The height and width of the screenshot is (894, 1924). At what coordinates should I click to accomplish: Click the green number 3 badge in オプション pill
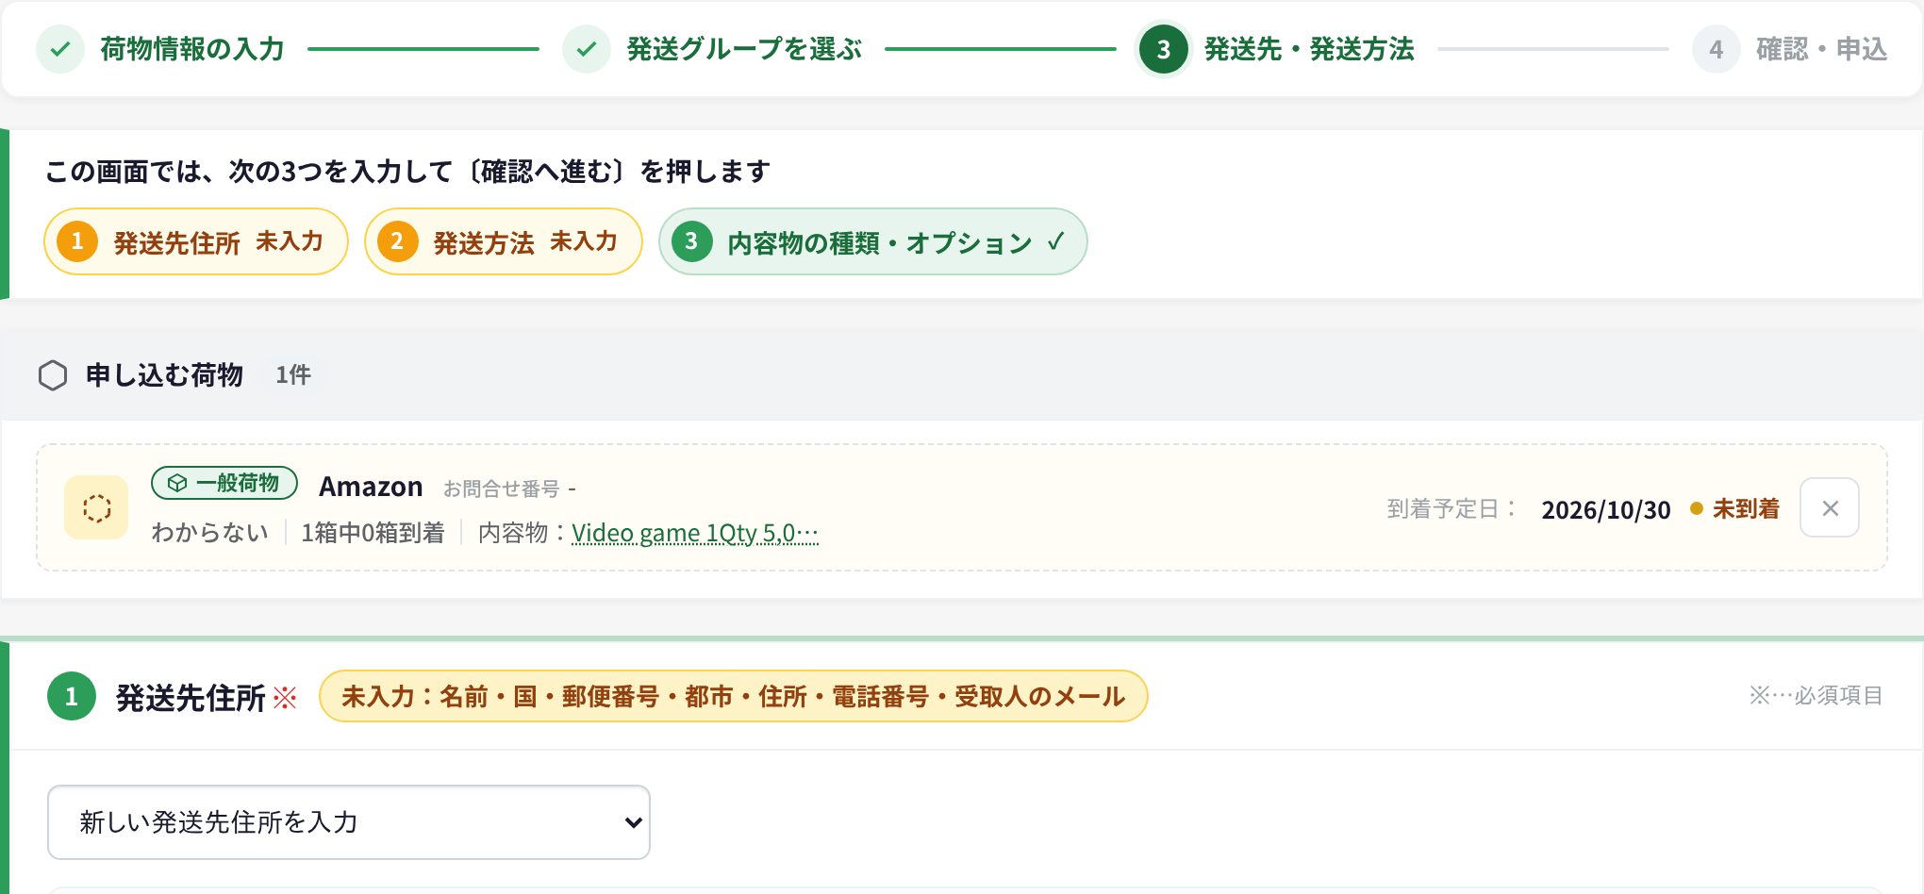click(x=691, y=241)
